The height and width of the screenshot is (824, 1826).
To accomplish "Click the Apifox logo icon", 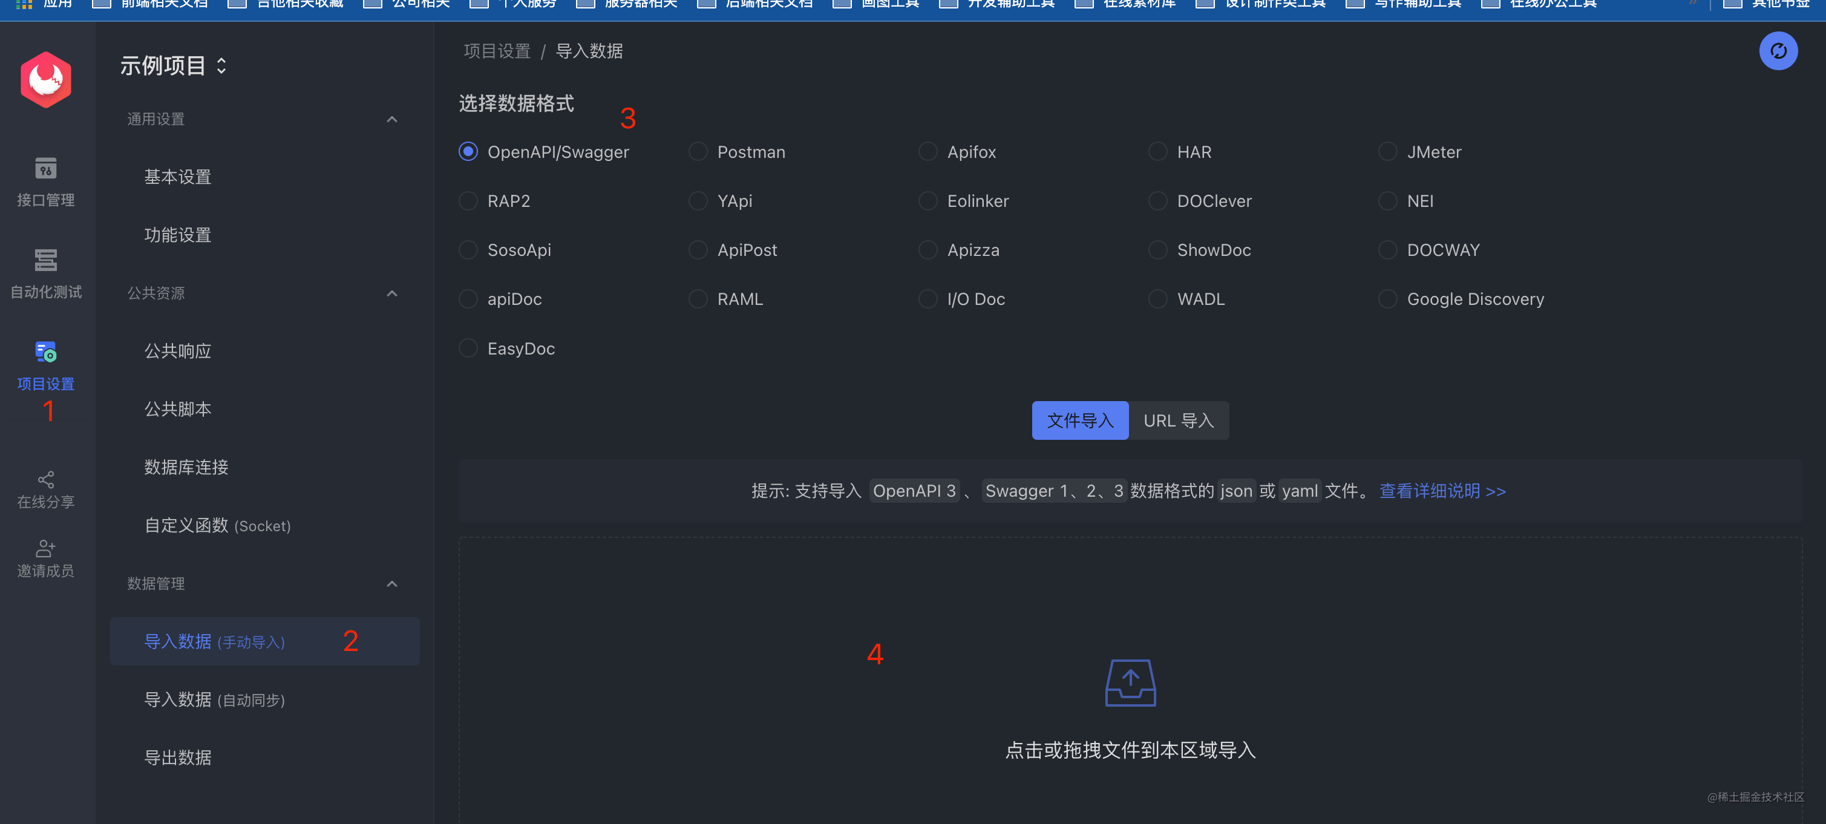I will tap(46, 79).
